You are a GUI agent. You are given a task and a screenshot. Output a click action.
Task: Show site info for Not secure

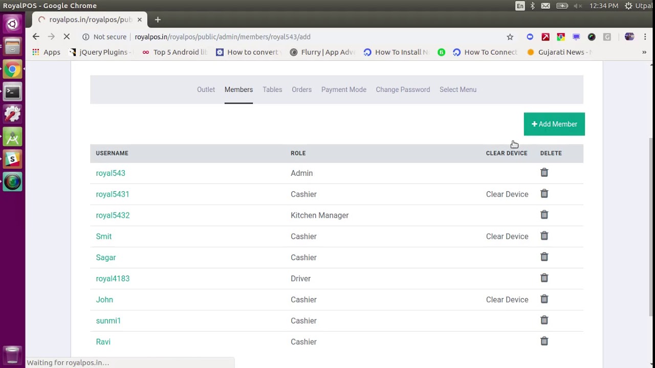pyautogui.click(x=104, y=37)
